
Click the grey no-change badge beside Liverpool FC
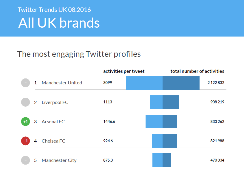26,102
